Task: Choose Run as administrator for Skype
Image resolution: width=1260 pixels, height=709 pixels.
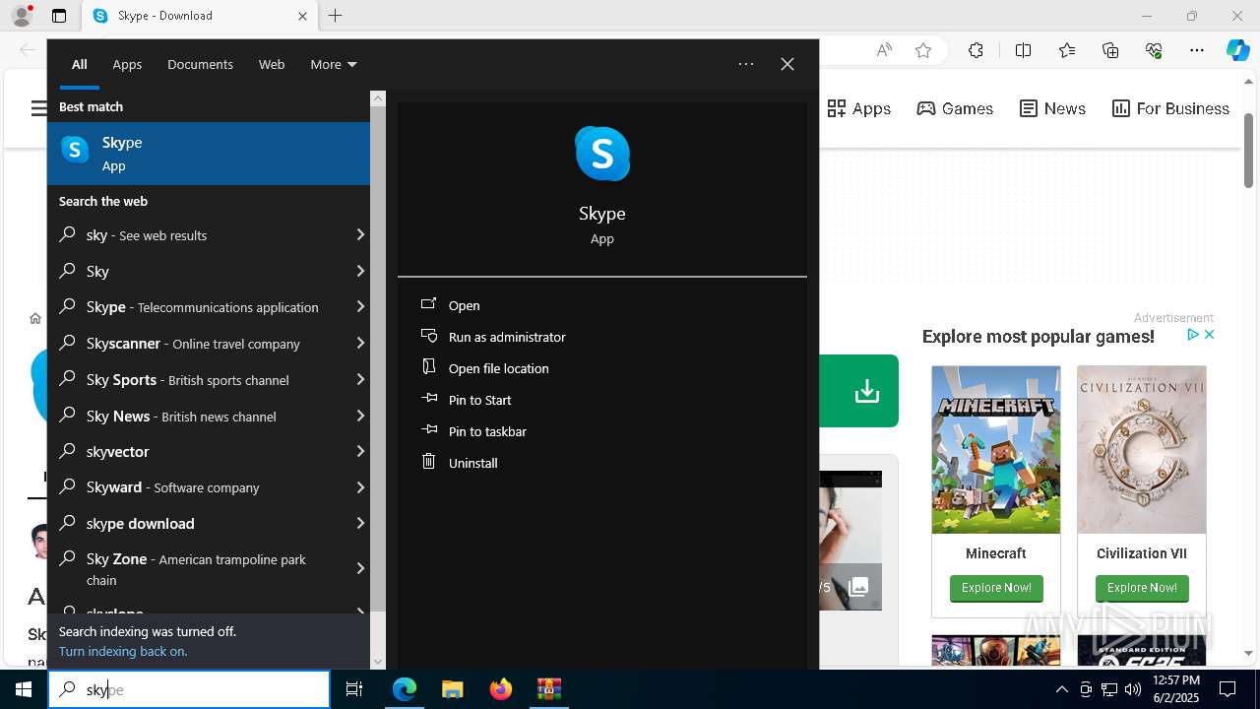Action: click(507, 337)
